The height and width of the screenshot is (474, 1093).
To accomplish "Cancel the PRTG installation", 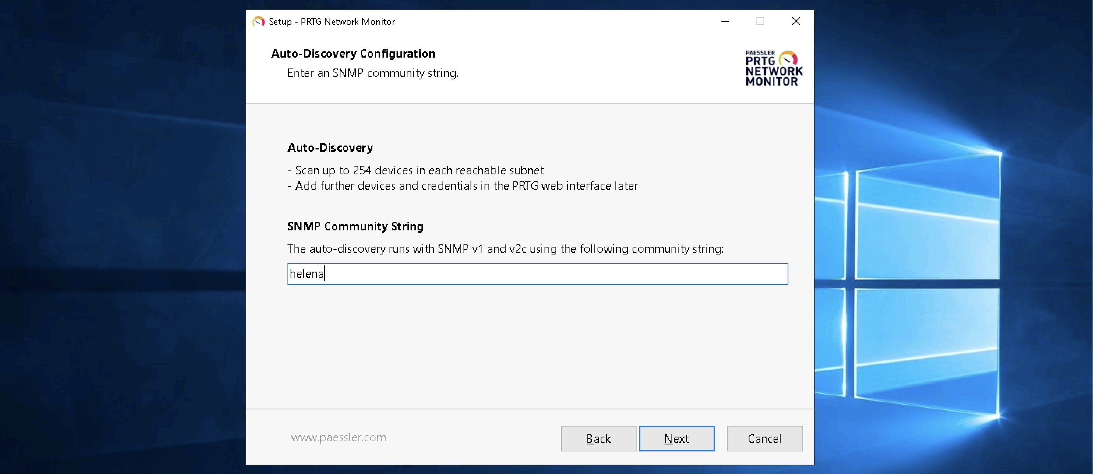I will pos(764,438).
